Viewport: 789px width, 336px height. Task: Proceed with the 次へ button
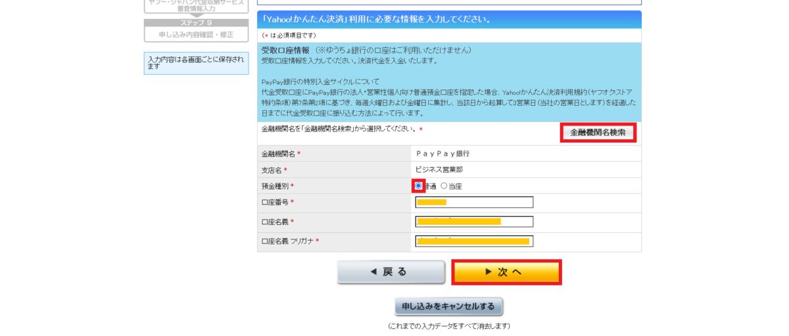point(506,272)
